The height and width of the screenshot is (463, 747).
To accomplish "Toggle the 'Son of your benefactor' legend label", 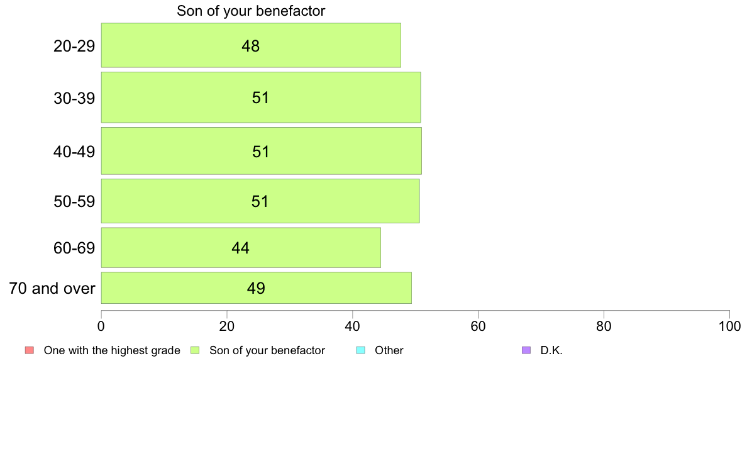I will pyautogui.click(x=267, y=350).
